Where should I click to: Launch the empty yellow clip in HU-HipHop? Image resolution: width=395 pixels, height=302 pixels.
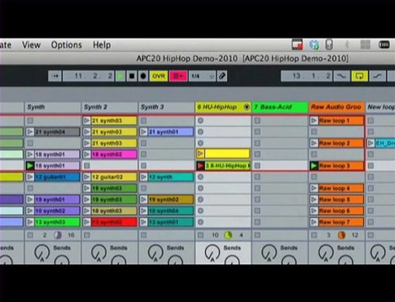coord(200,154)
